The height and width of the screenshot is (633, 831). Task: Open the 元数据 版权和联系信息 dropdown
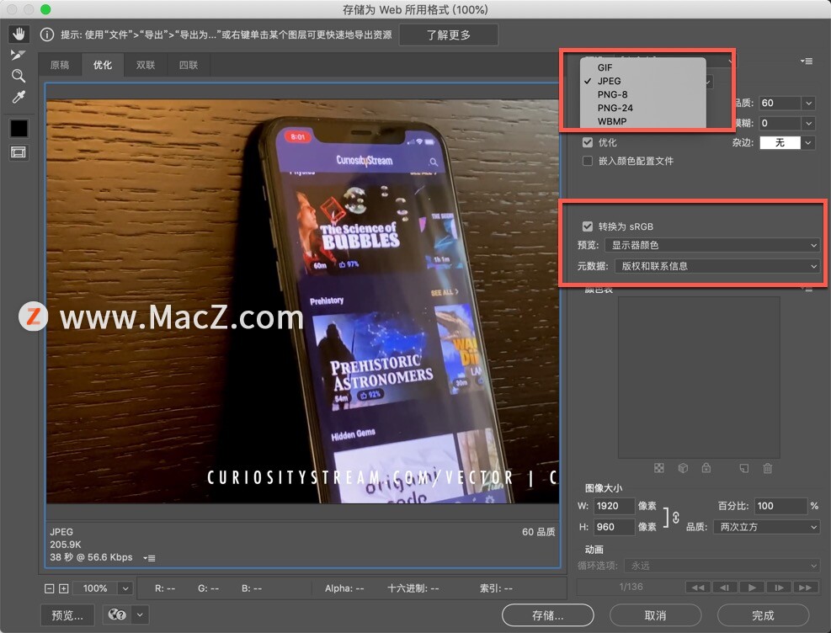coord(717,266)
